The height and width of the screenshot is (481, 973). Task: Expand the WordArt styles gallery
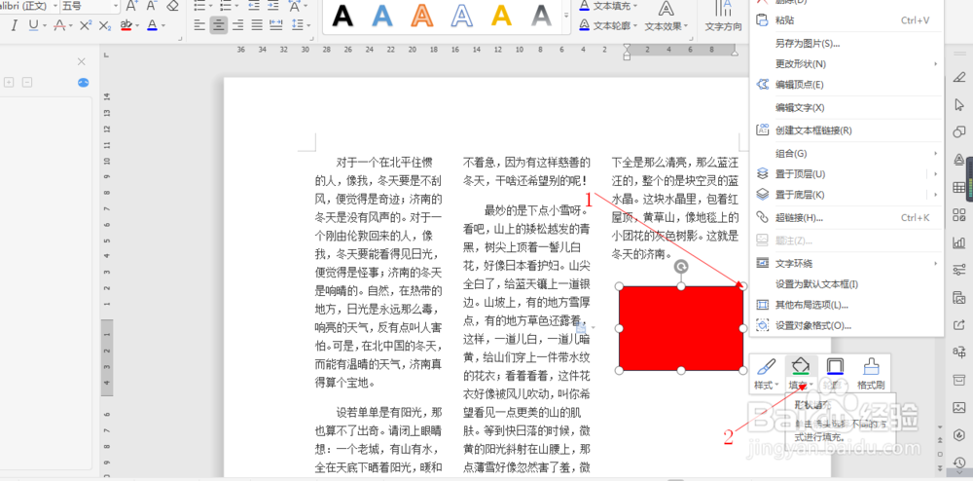click(565, 15)
